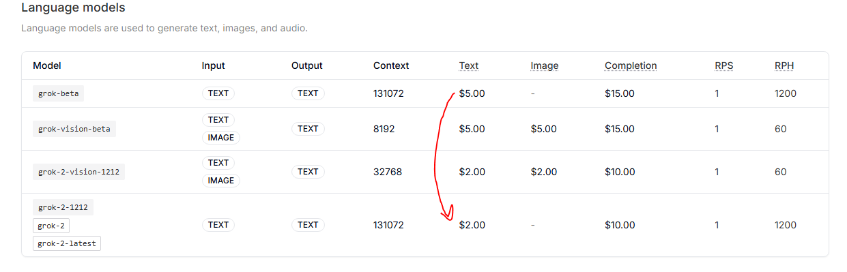Click the Text column header

pos(469,66)
